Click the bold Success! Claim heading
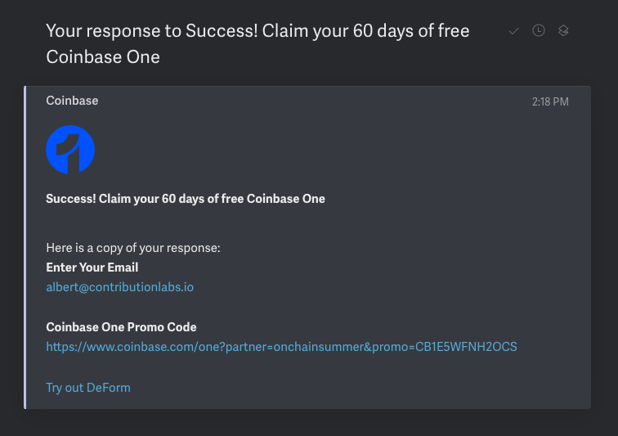 (186, 199)
